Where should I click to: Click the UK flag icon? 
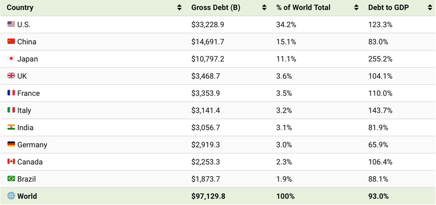11,76
